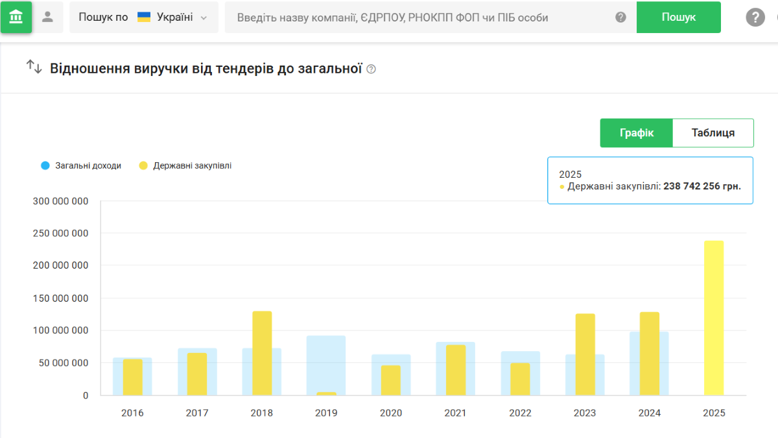Open the help question mark at top right
Image resolution: width=778 pixels, height=438 pixels.
point(755,18)
